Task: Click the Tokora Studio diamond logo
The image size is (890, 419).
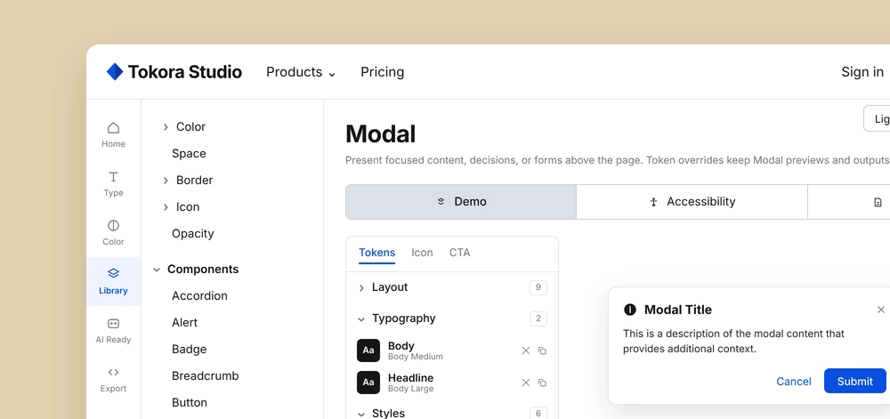Action: (115, 71)
